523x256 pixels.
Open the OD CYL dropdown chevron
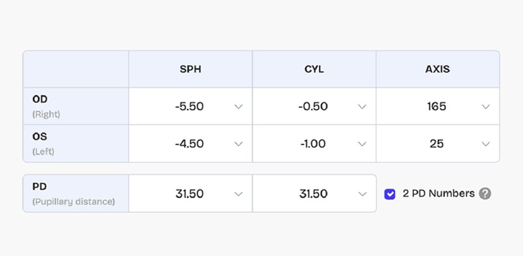point(362,107)
